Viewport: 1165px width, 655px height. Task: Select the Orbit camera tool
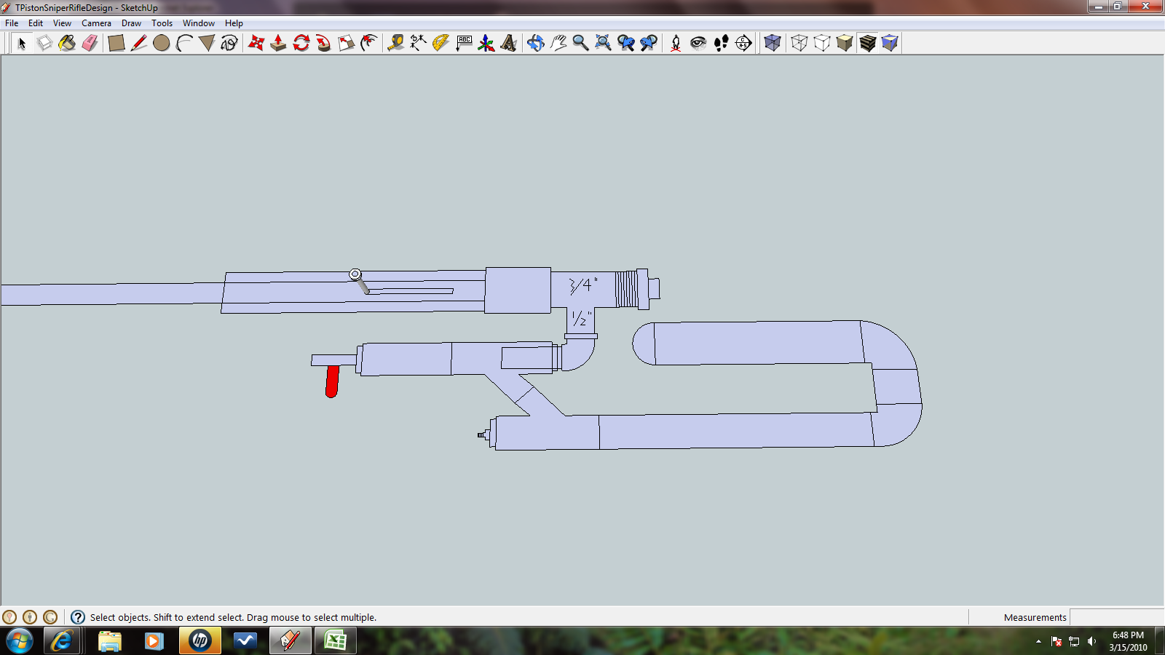tap(535, 43)
